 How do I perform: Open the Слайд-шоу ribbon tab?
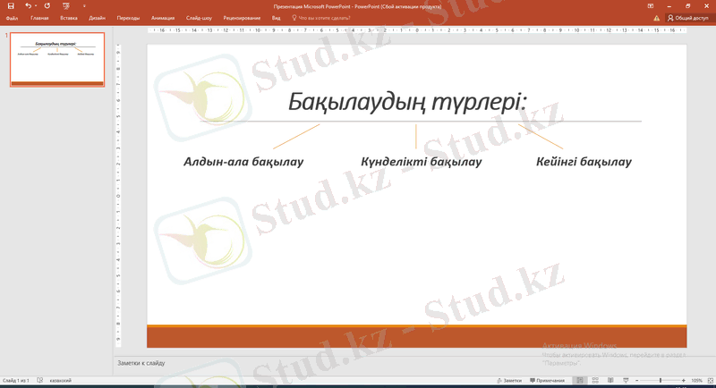point(199,18)
